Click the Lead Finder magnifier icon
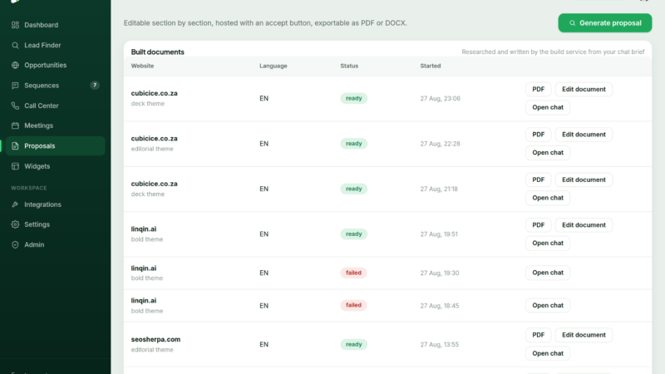This screenshot has height=374, width=665. (15, 46)
